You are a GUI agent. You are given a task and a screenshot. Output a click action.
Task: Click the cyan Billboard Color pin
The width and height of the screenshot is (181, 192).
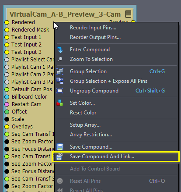point(7,97)
